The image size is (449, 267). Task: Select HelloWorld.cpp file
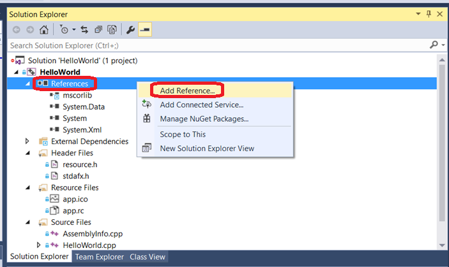coord(89,245)
